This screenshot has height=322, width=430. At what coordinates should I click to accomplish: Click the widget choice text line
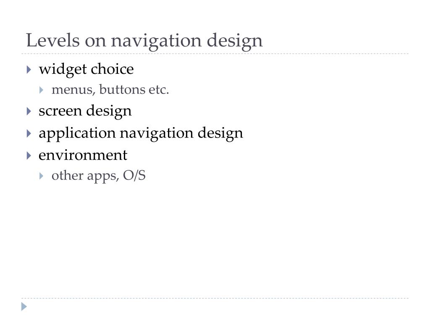pos(86,69)
